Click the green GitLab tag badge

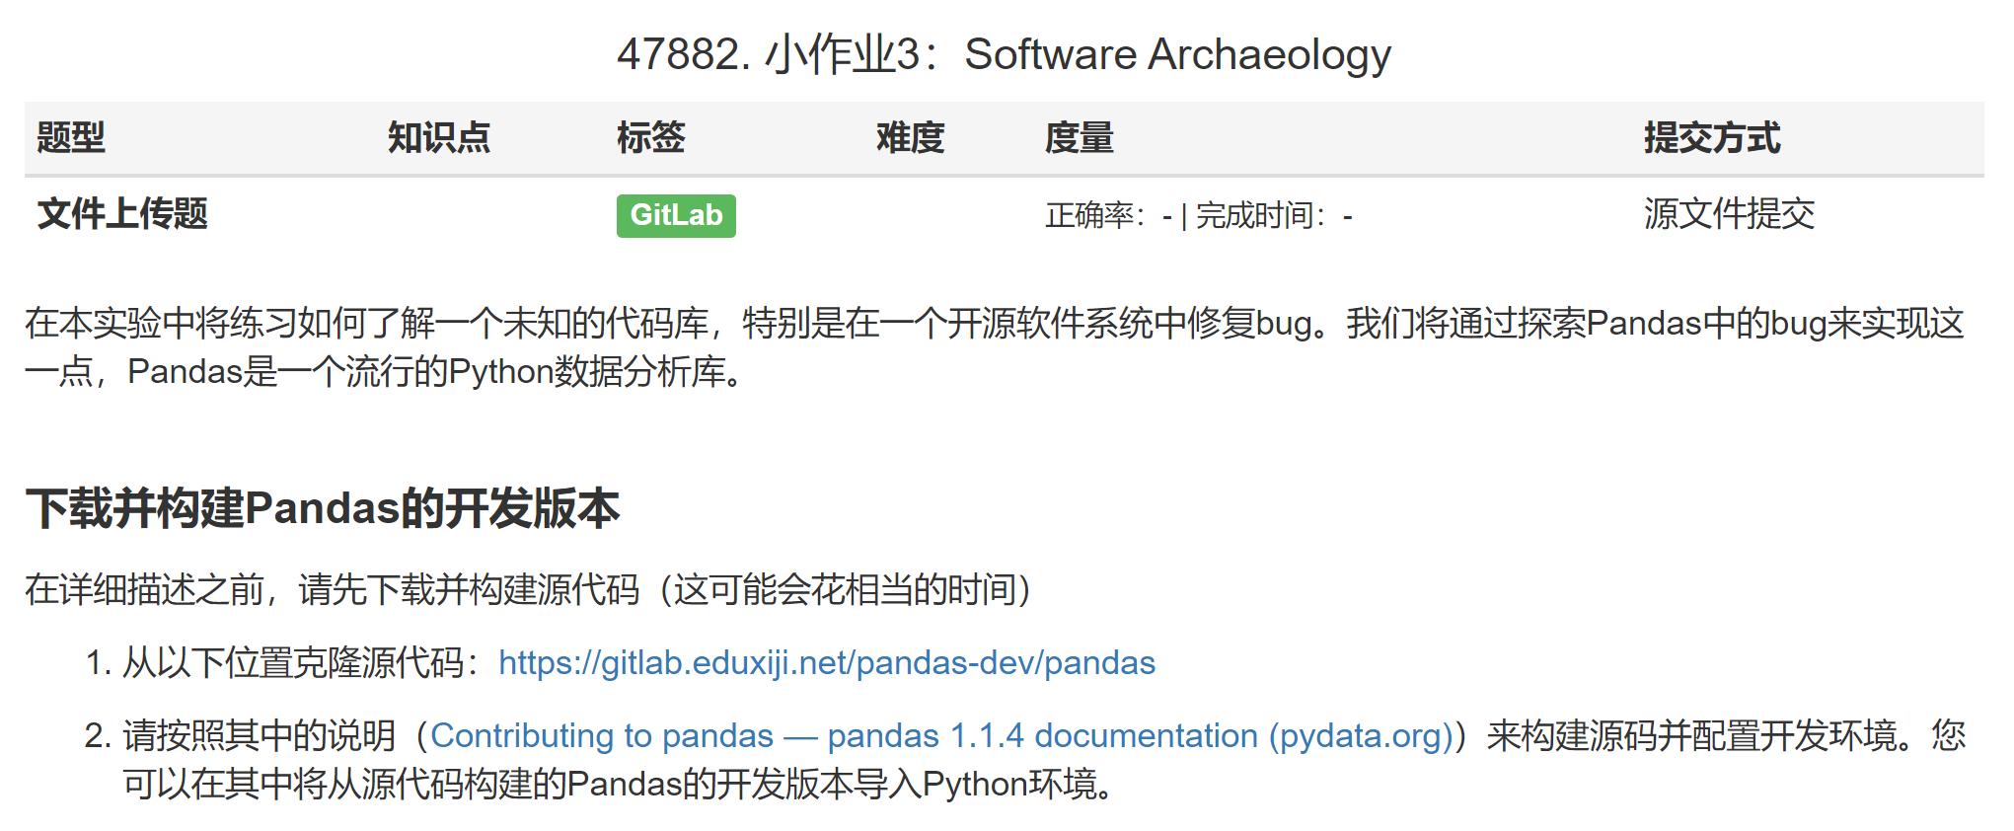[x=676, y=215]
